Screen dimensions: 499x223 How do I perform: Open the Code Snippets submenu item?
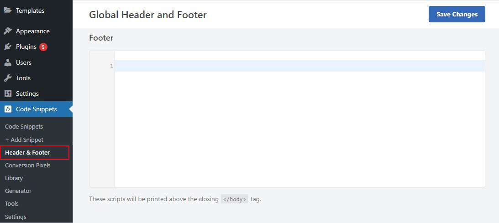click(24, 126)
